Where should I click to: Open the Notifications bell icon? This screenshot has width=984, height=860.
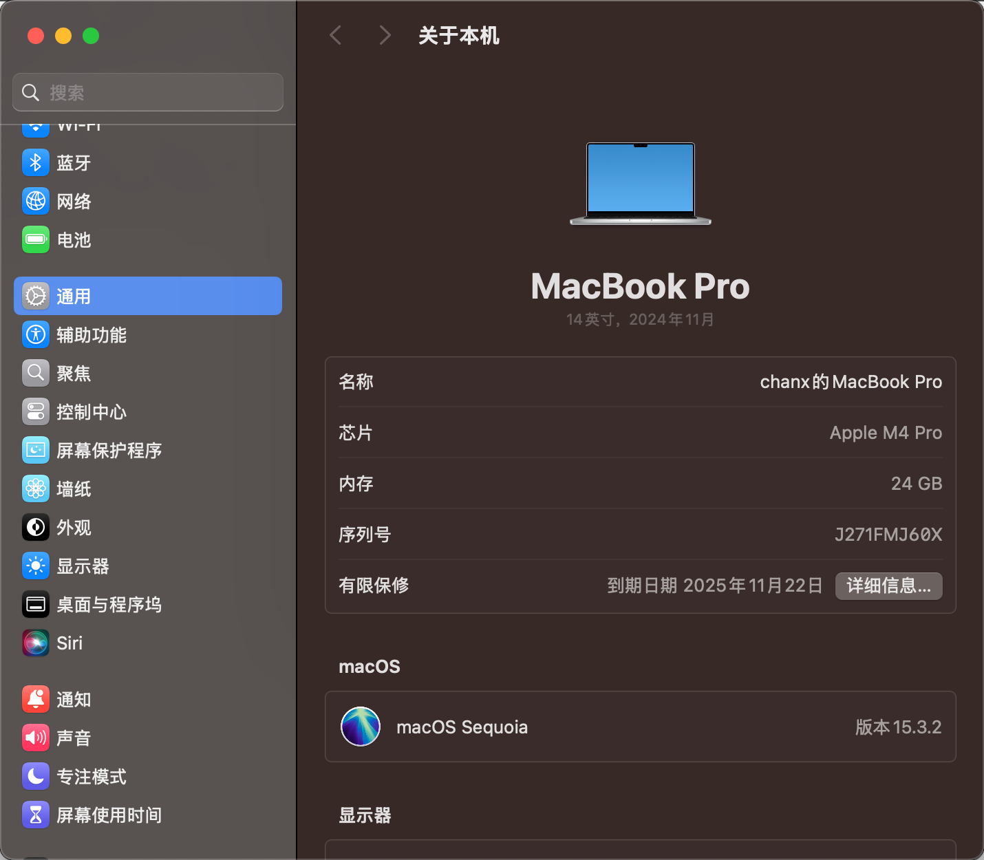click(x=36, y=700)
